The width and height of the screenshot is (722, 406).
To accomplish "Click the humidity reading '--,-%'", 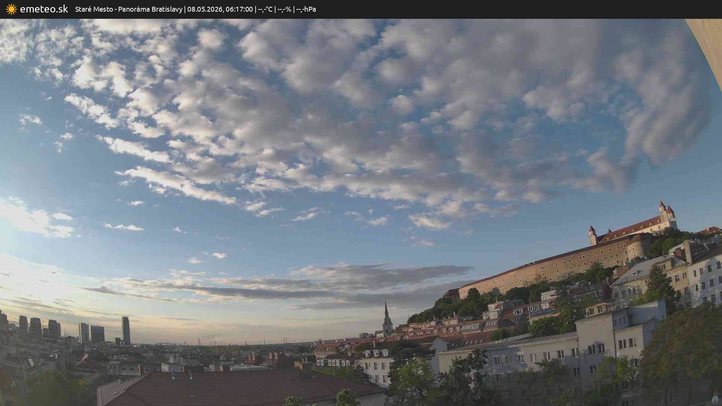I will [284, 9].
